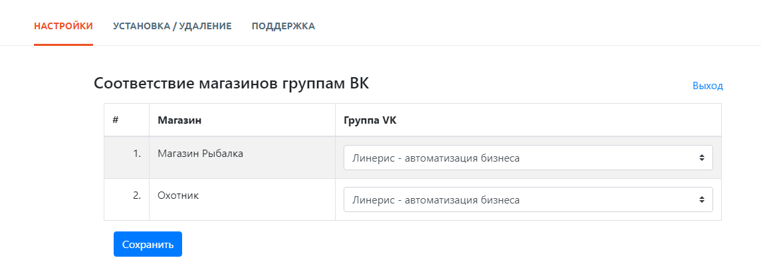Click dropdown arrow icon in Охотник row
Viewport: 761px width, 268px height.
click(701, 200)
